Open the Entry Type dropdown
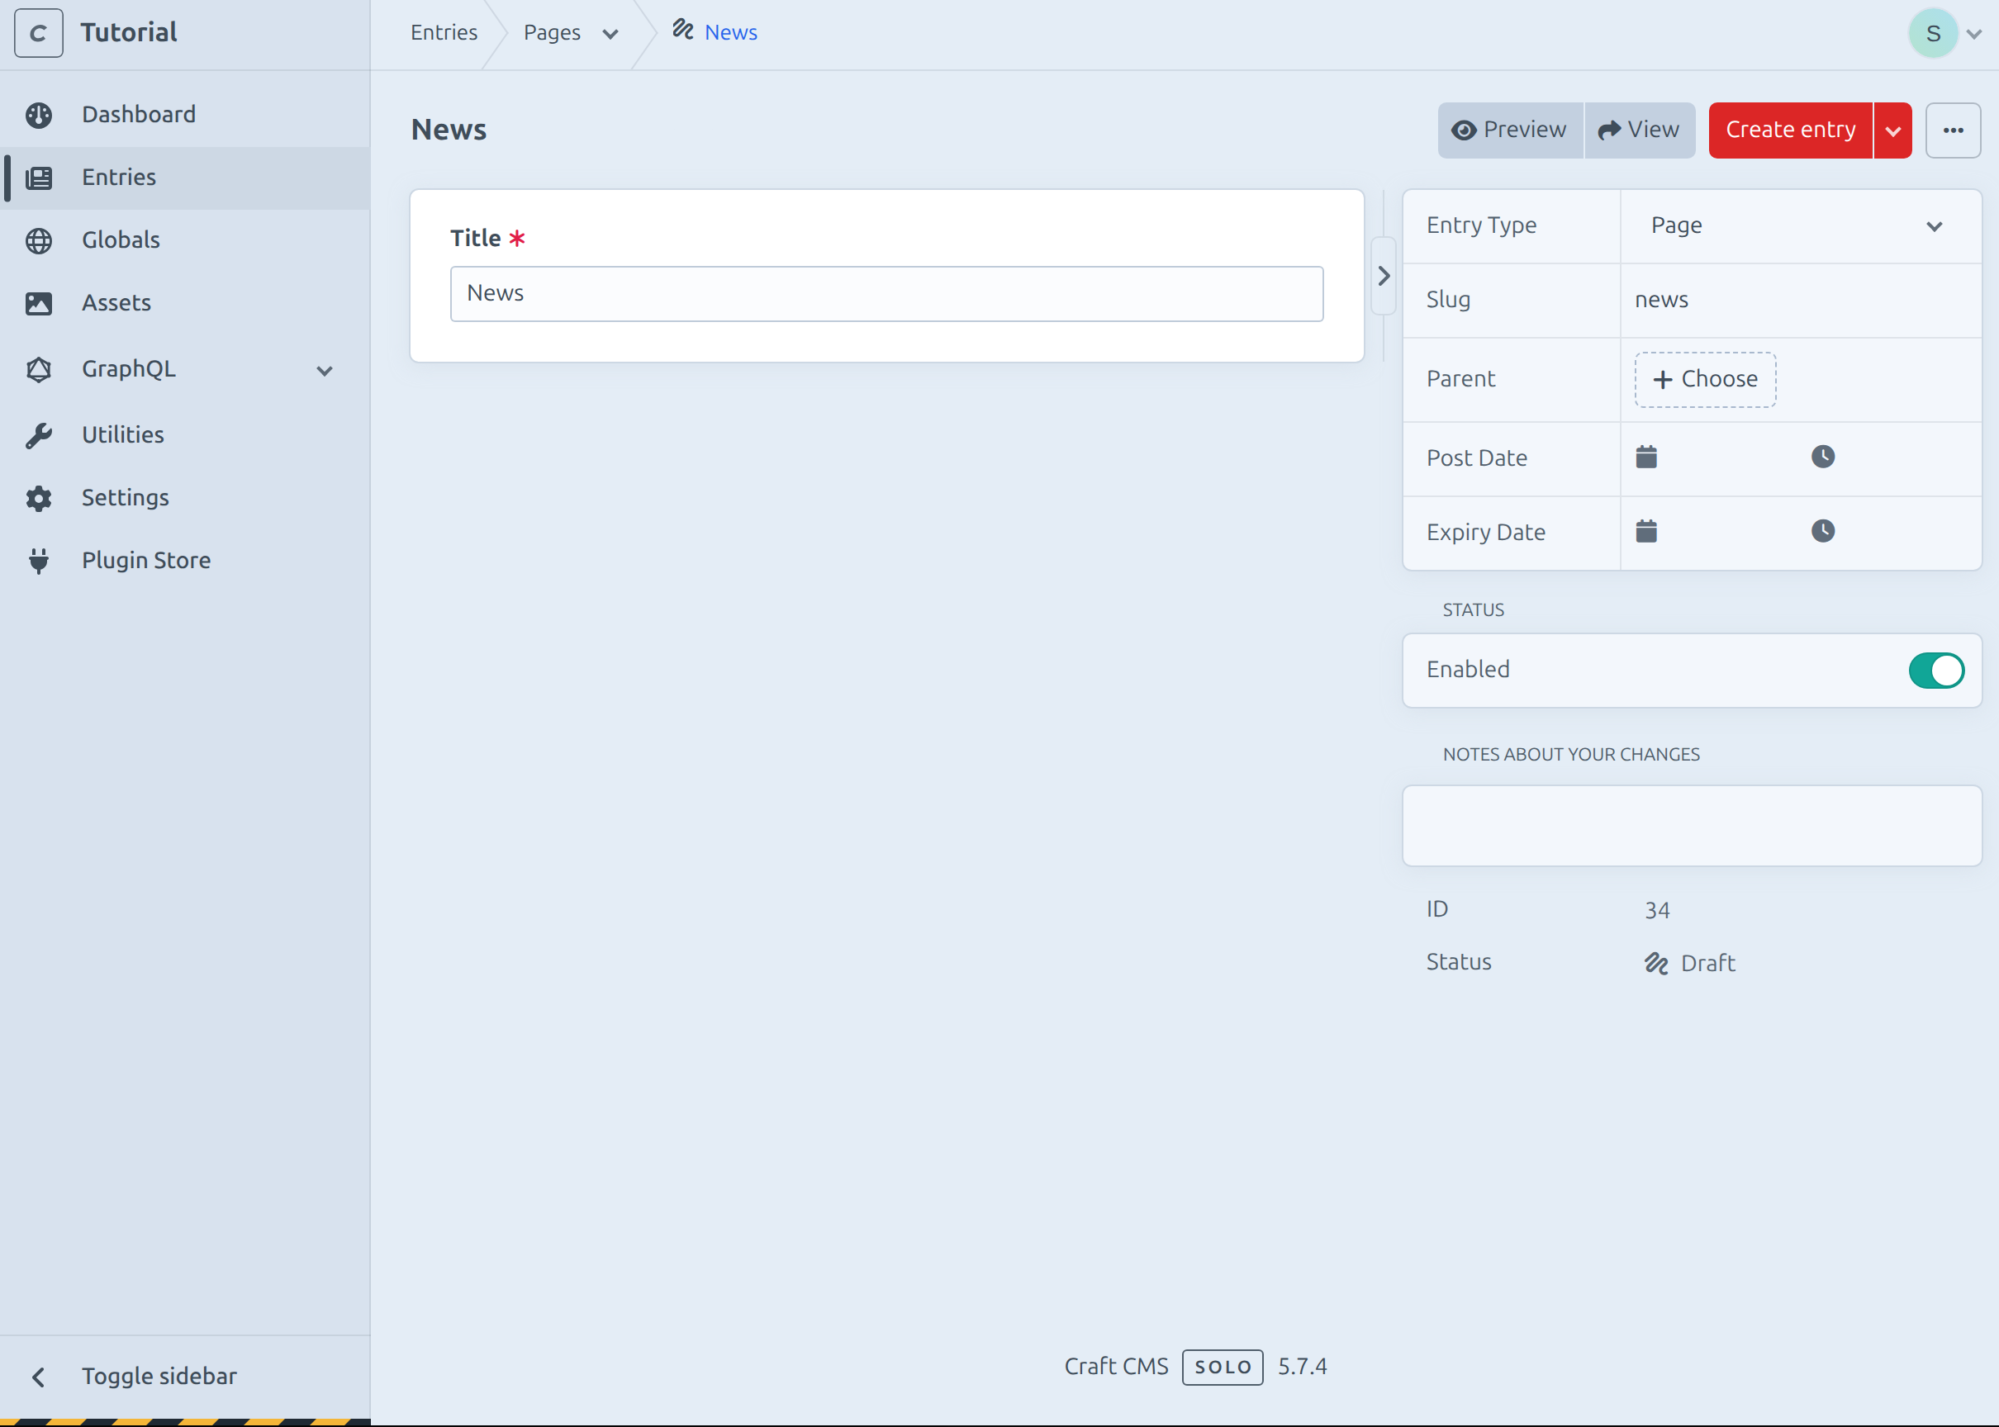 (1797, 225)
